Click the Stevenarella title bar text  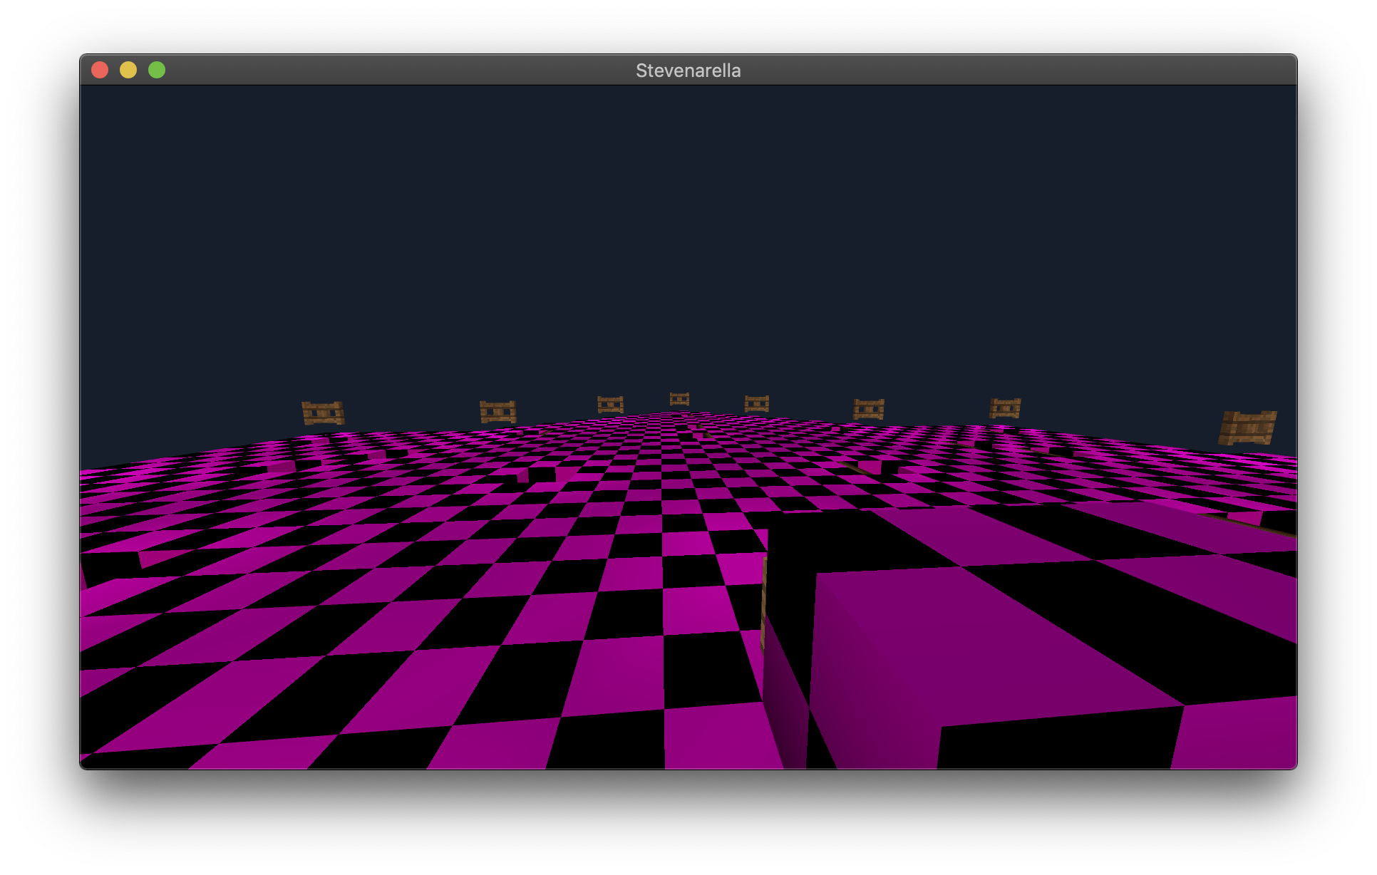688,71
